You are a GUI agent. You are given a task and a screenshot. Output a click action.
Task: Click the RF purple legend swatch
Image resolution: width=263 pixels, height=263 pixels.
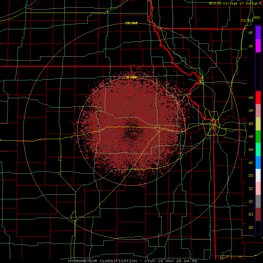[258, 33]
